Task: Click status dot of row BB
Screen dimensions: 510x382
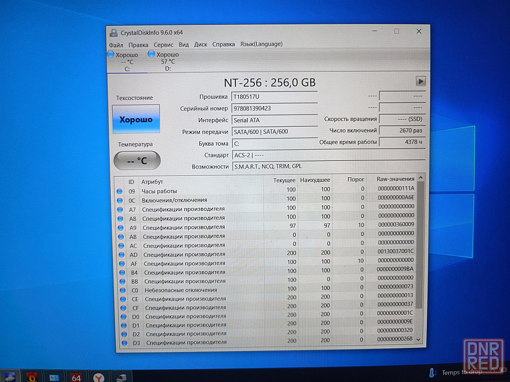Action: 122,281
